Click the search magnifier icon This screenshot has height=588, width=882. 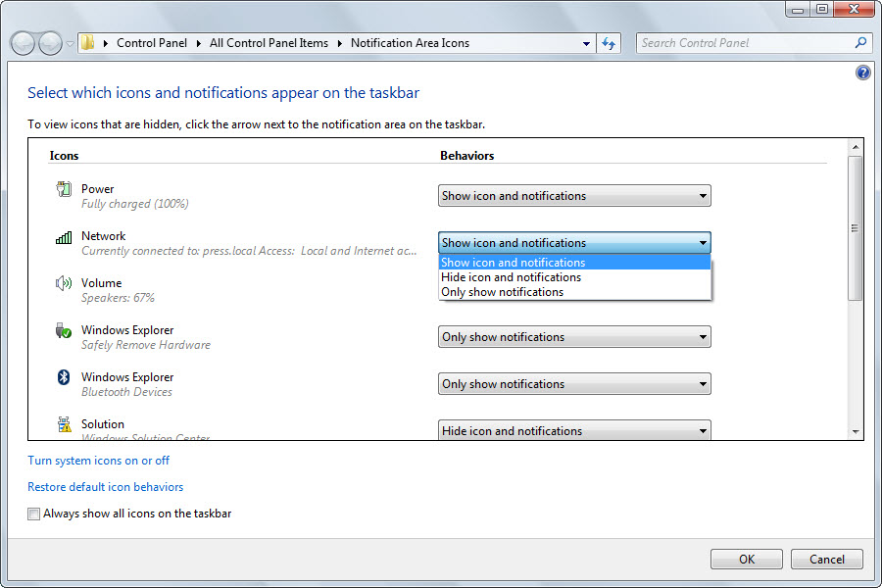(x=860, y=43)
